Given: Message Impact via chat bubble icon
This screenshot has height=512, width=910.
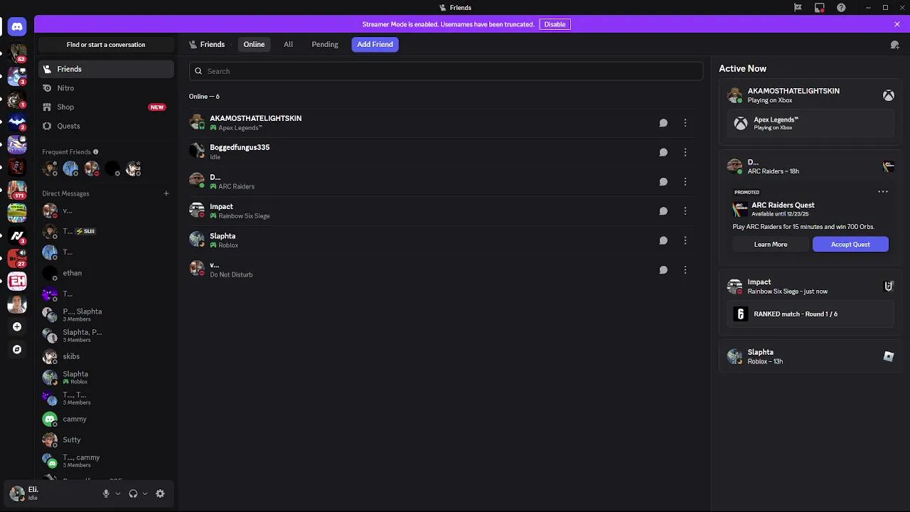Looking at the screenshot, I should (x=663, y=211).
